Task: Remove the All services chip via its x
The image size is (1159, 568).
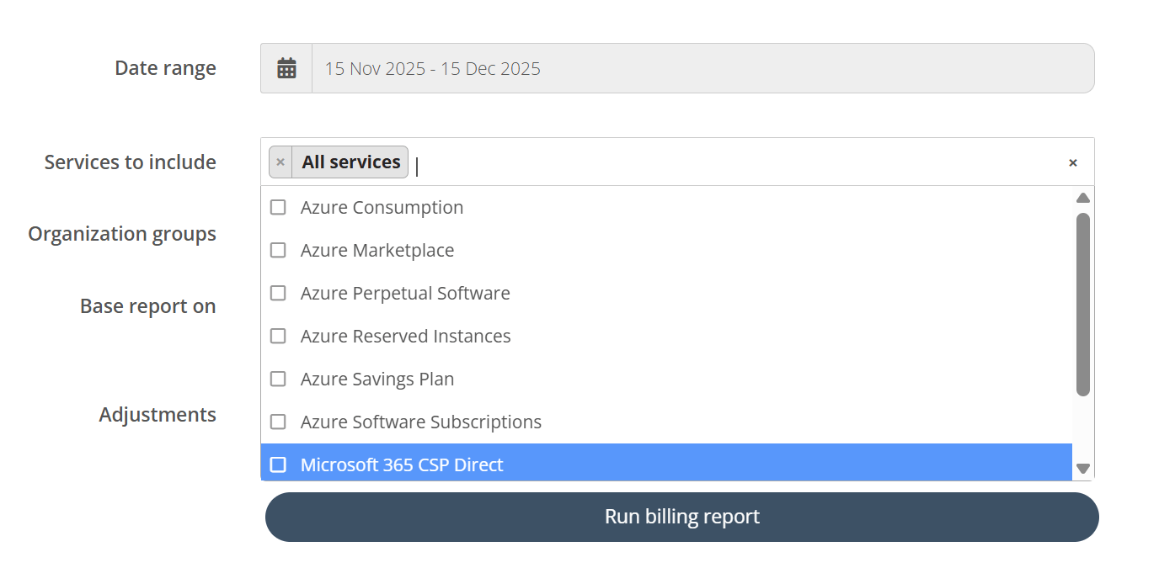Action: (x=280, y=162)
